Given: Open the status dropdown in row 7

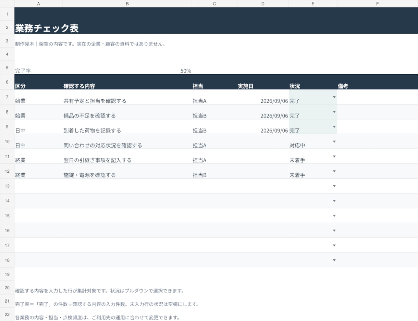Looking at the screenshot, I should pyautogui.click(x=334, y=97).
